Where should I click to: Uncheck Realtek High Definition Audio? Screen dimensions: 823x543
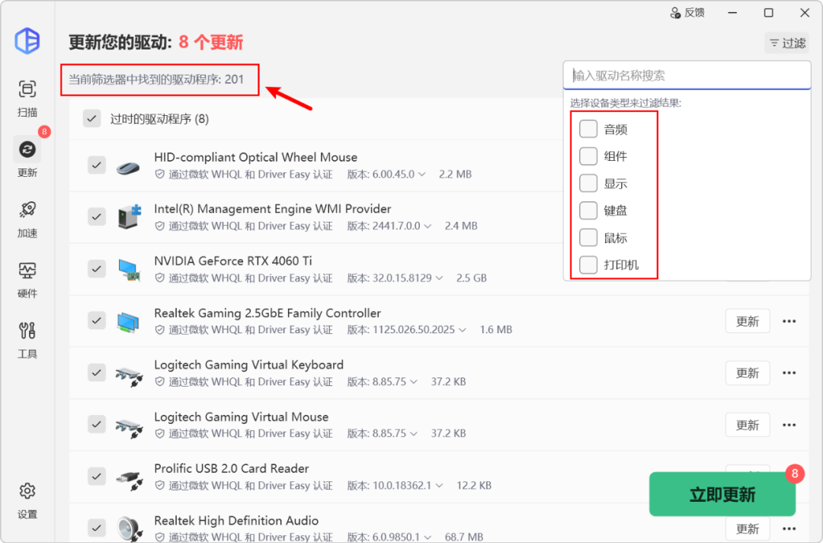97,528
